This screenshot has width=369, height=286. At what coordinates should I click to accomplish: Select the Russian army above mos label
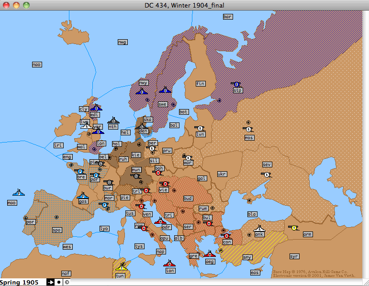[248, 129]
